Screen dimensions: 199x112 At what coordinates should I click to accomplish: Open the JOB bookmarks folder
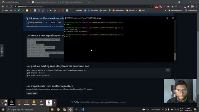coord(142,11)
